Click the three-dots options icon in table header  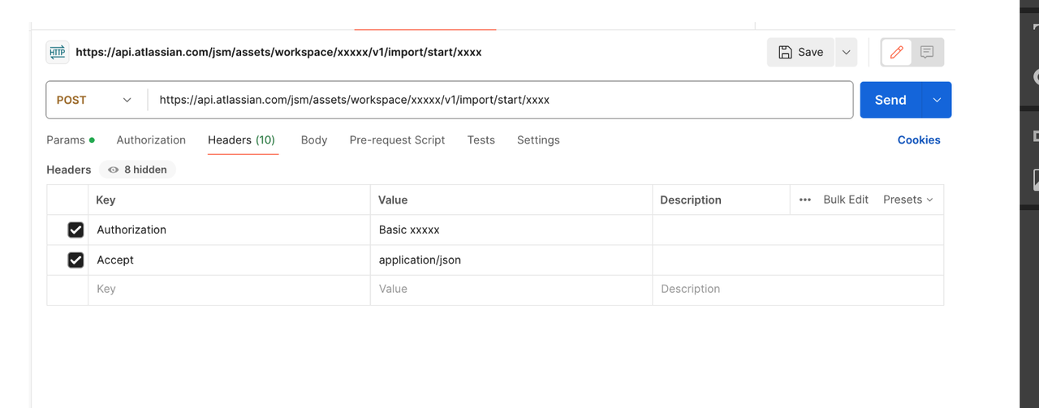pyautogui.click(x=804, y=200)
